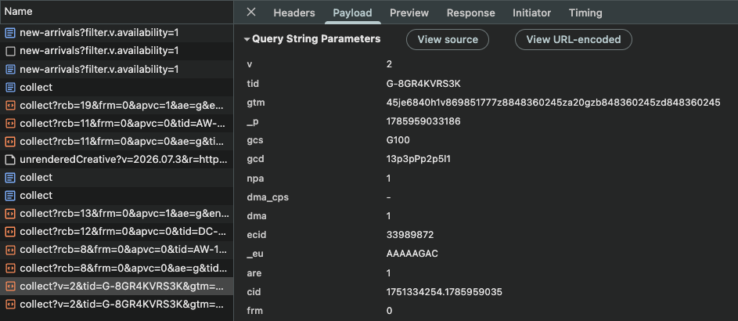
Task: Click the value AAAAAGAC
Action: [x=412, y=254]
